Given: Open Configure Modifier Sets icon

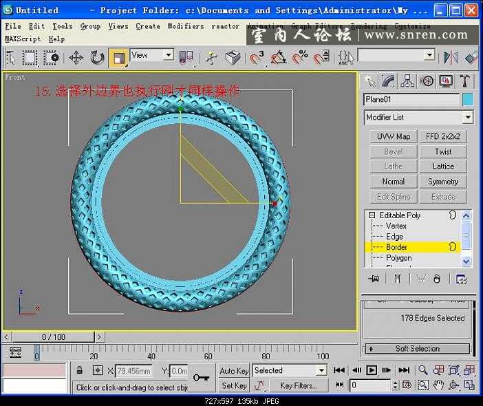Looking at the screenshot, I should point(461,279).
